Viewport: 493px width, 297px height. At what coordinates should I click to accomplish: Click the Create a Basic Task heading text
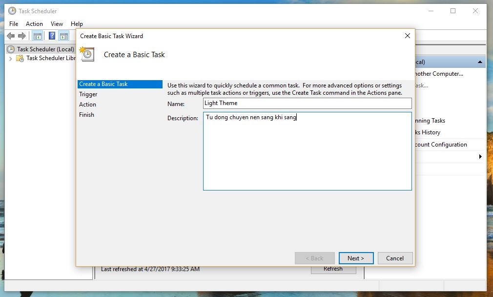134,55
